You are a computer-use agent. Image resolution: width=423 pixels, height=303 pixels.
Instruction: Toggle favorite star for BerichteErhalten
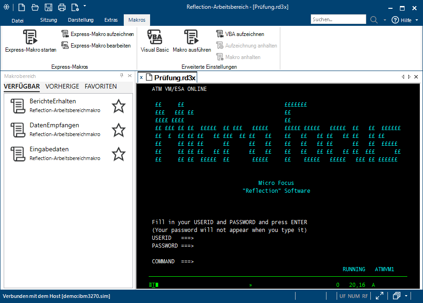[119, 106]
